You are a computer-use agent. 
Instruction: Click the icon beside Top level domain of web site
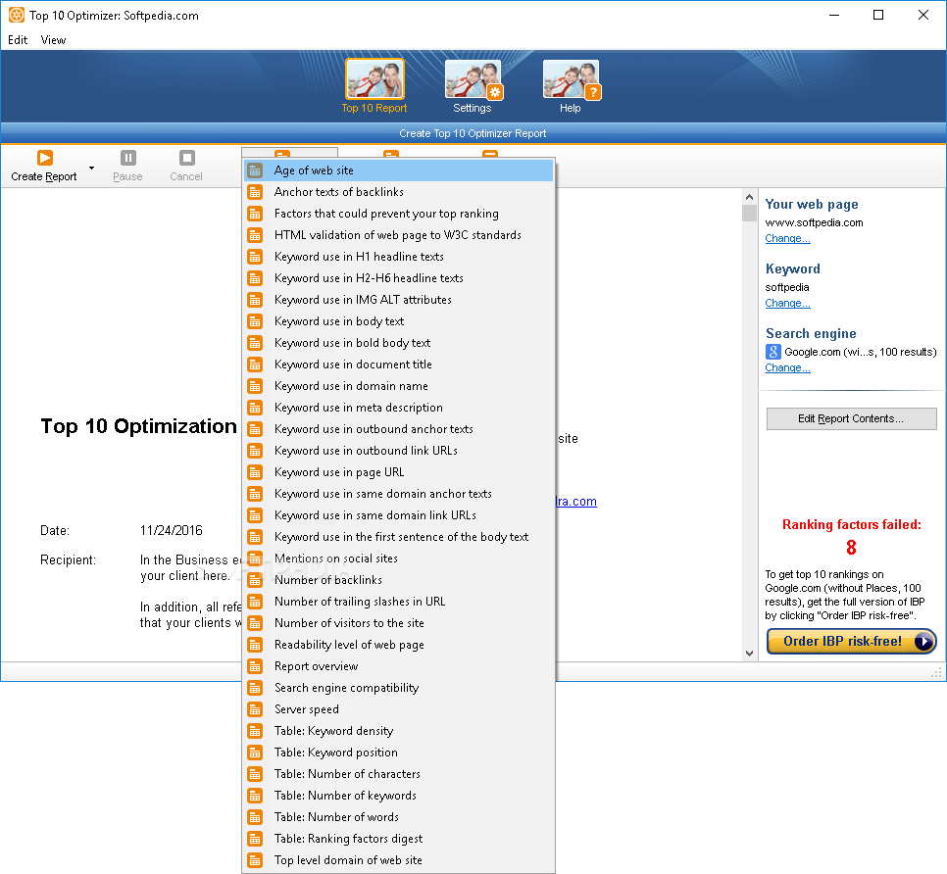click(x=255, y=860)
